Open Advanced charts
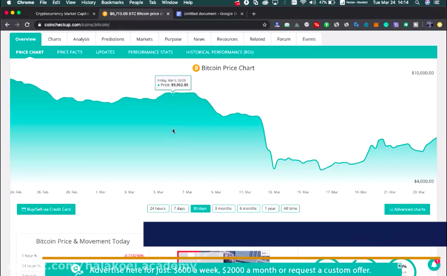Image resolution: width=447 pixels, height=276 pixels. [x=407, y=209]
